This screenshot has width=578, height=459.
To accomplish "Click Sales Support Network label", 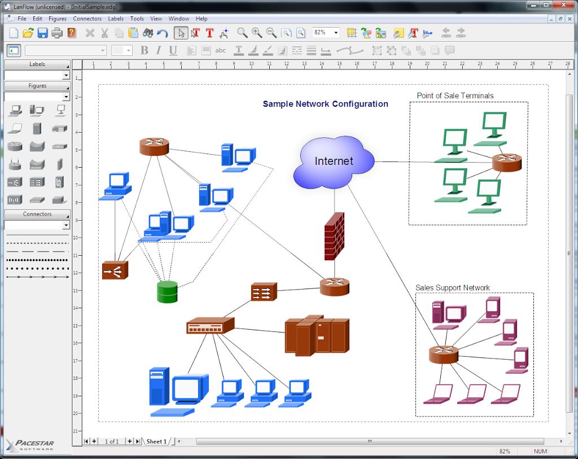I will 452,287.
